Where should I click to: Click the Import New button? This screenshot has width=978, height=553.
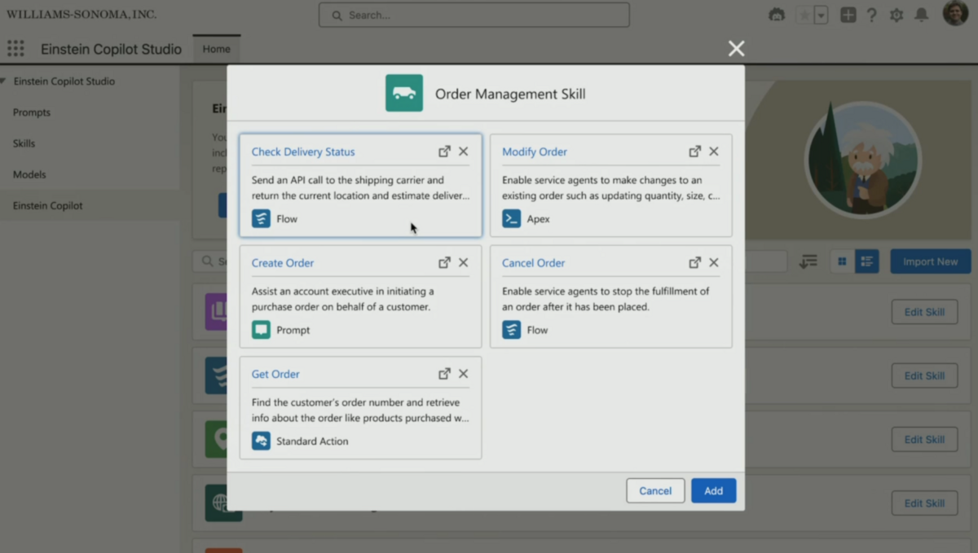[x=930, y=261]
